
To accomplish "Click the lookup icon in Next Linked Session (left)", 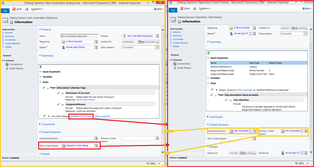I will 96,146.
